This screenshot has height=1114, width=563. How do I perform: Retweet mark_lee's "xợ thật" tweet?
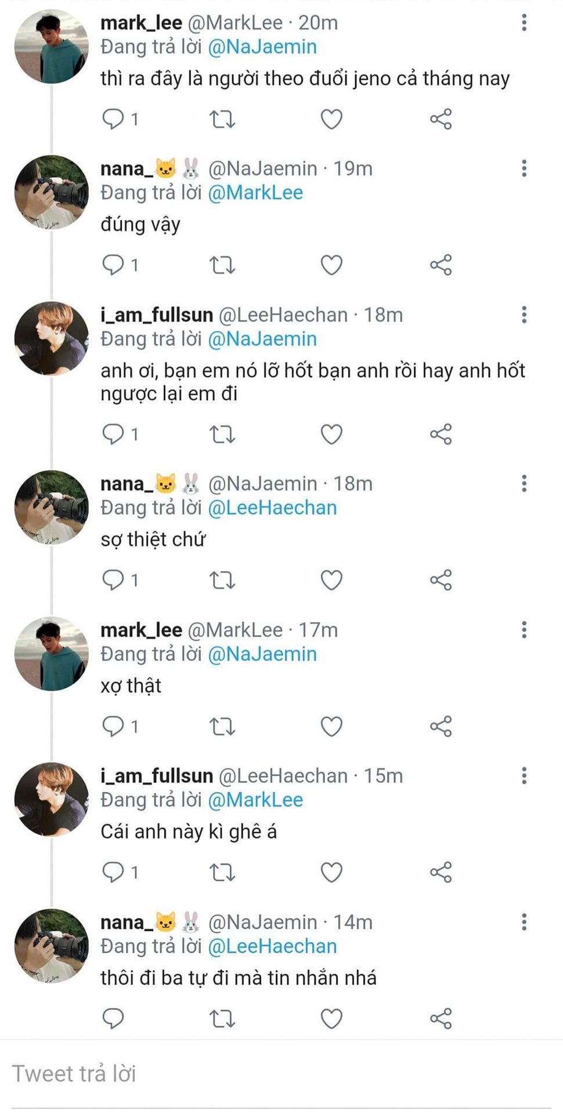pyautogui.click(x=222, y=726)
